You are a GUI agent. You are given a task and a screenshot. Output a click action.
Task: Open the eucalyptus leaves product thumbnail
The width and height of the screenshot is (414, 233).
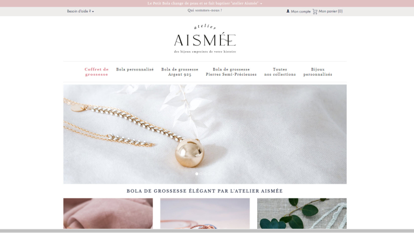click(x=302, y=213)
